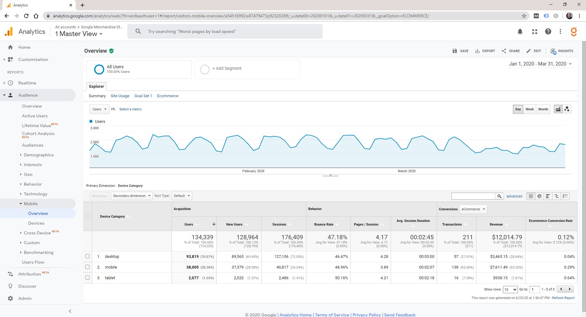This screenshot has height=317, width=586.
Task: Reload the page in the browser
Action: (26, 16)
